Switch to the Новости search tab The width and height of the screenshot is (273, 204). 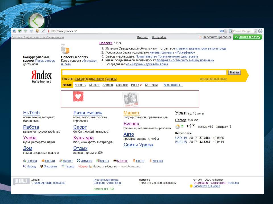(80, 85)
